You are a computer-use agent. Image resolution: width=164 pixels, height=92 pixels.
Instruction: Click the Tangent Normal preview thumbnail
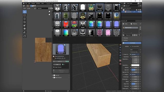[61, 49]
